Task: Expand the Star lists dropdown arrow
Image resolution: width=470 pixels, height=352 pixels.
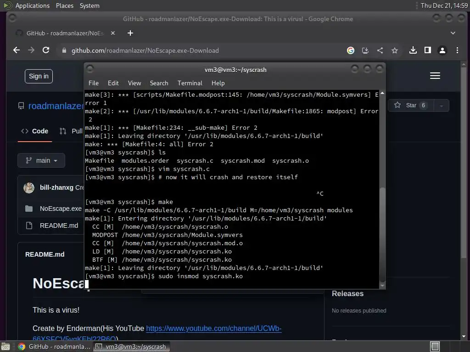Action: (441, 106)
